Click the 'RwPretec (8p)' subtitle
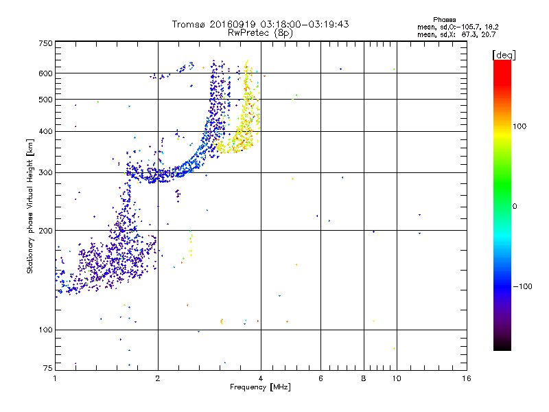Screen dimensions: 549x412 [260, 33]
